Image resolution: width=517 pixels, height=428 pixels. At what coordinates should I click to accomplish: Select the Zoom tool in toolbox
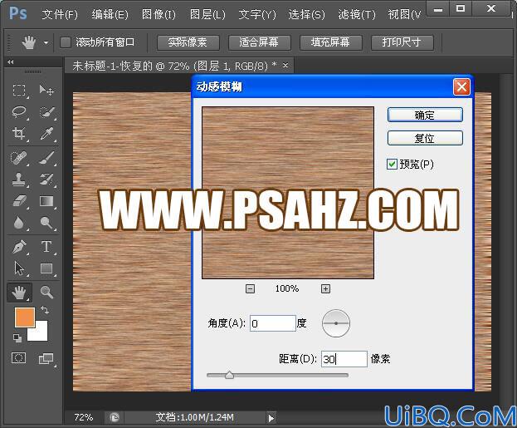(46, 293)
